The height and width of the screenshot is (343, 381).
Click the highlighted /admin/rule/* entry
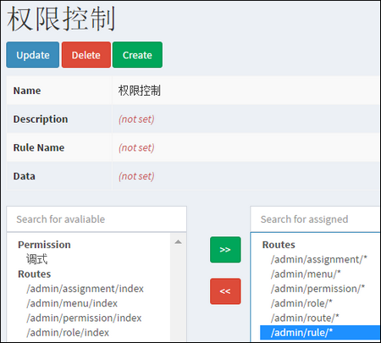(320, 333)
